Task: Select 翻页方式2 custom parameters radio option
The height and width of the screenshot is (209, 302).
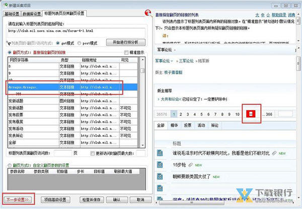Action: [x=10, y=165]
